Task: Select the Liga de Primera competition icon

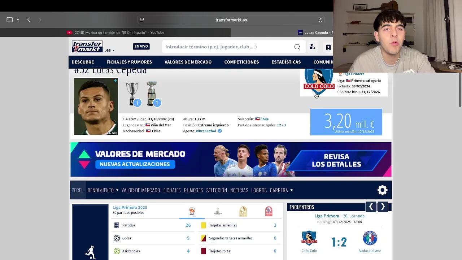Action: (x=192, y=211)
